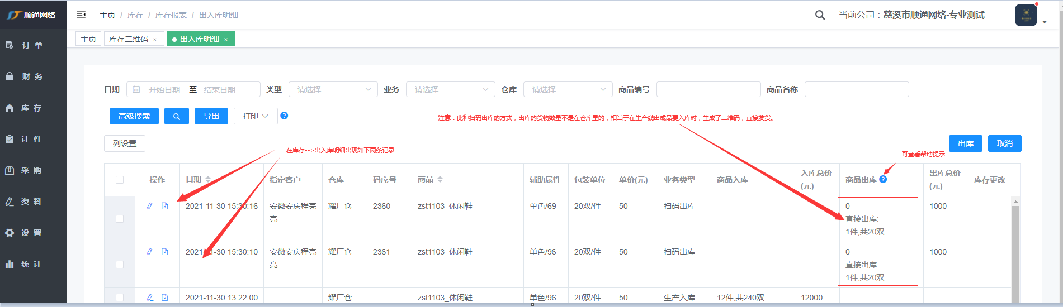Click the sidebar collapse hamburger icon
The image size is (1063, 307).
click(81, 15)
